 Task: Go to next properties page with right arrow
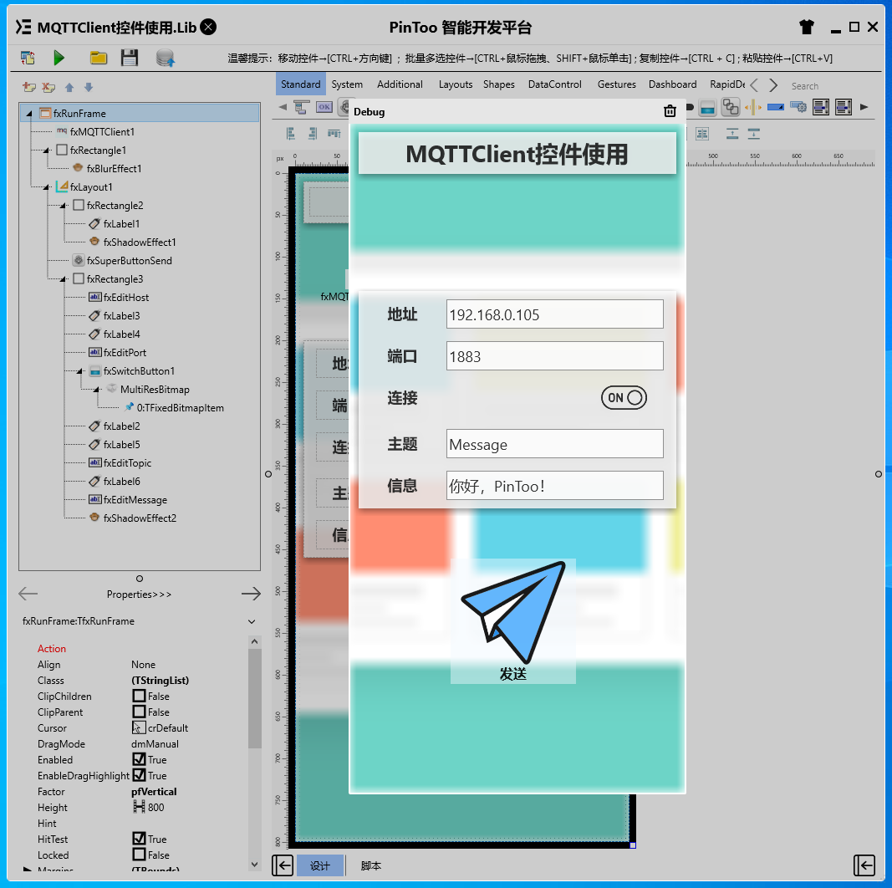click(x=251, y=594)
